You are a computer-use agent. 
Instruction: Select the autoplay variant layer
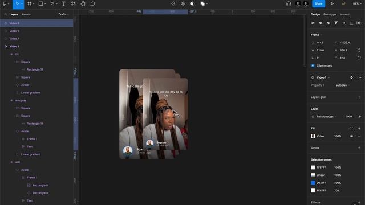coord(36,100)
